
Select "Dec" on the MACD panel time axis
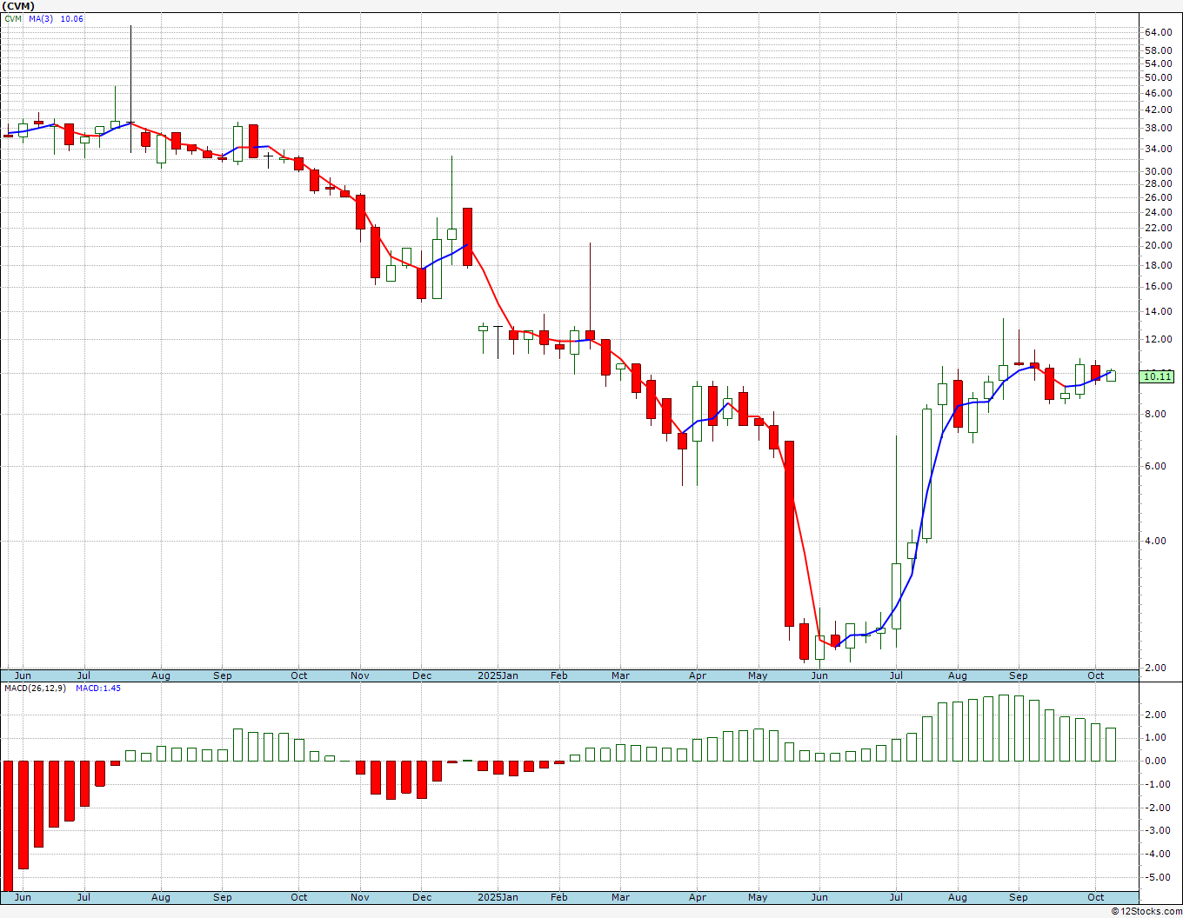(422, 897)
